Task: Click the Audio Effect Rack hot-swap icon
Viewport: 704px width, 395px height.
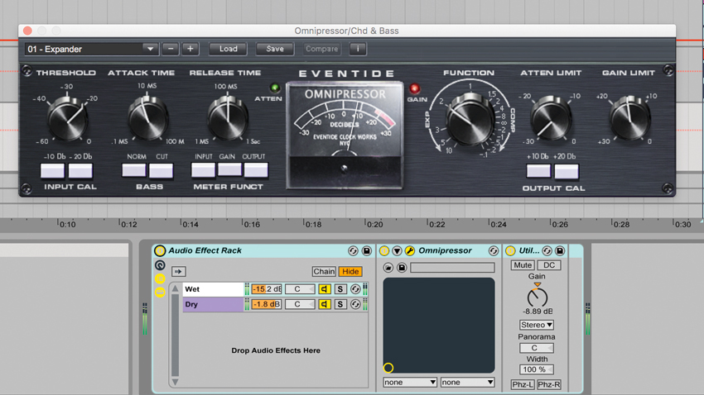Action: click(353, 250)
